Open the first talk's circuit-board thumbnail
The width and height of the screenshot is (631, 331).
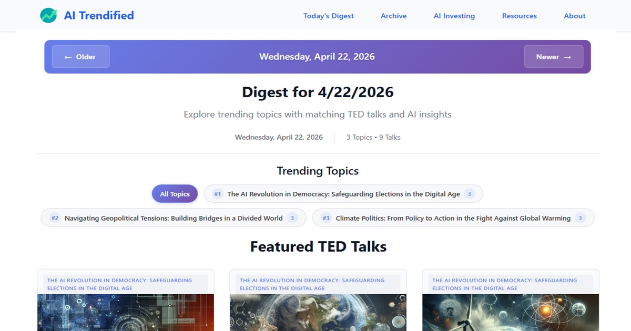coord(126,312)
